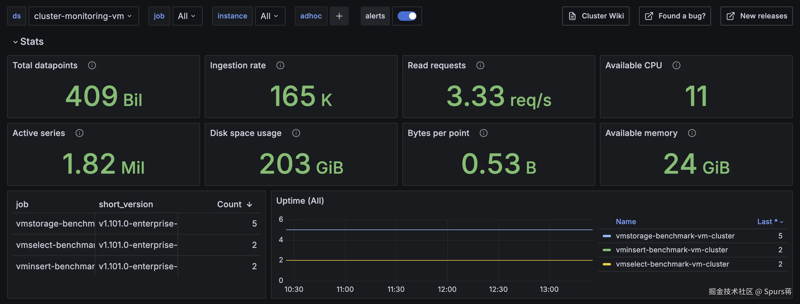This screenshot has width=800, height=304.
Task: Open the job variable dropdown
Action: [187, 16]
